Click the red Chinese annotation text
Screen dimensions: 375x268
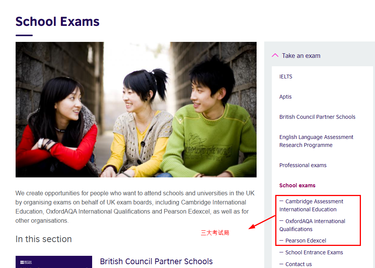[x=215, y=233]
